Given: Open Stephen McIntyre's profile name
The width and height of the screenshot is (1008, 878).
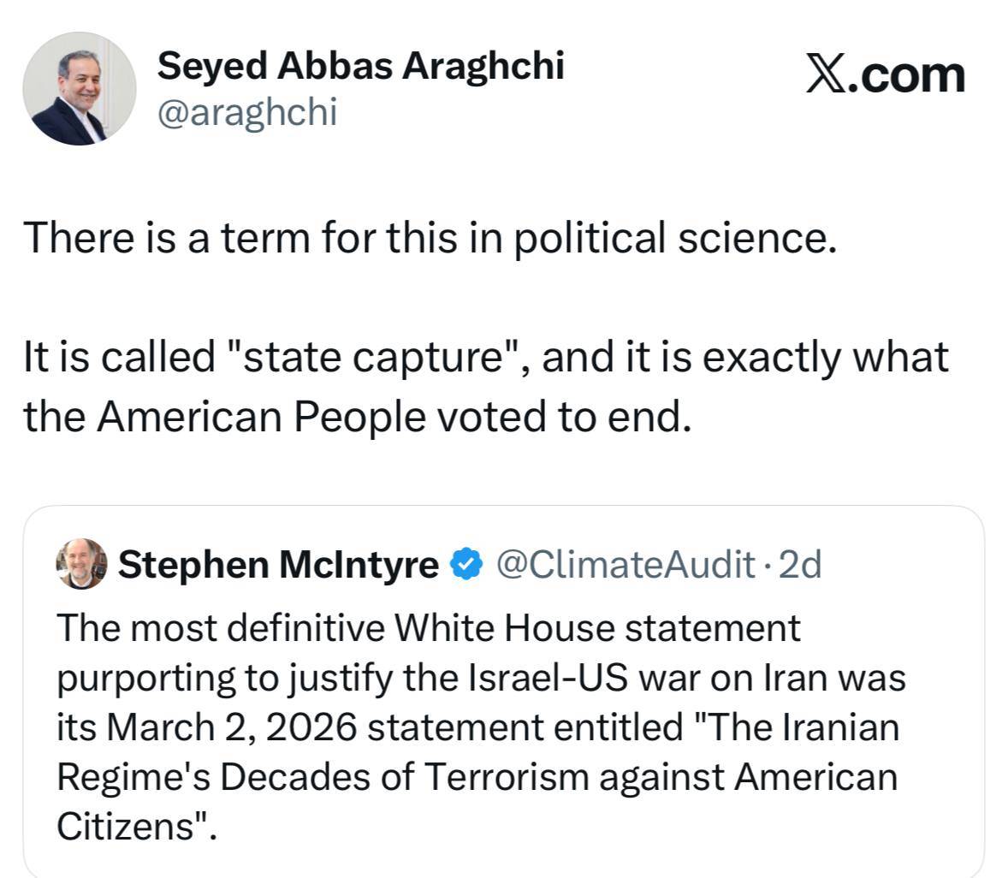Looking at the screenshot, I should pos(278,565).
